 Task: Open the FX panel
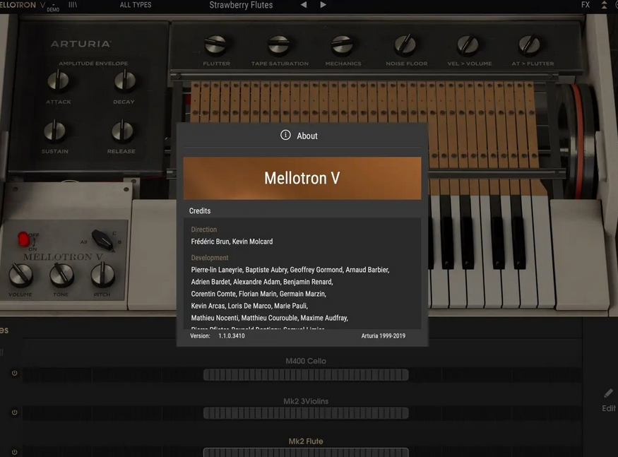(x=586, y=5)
